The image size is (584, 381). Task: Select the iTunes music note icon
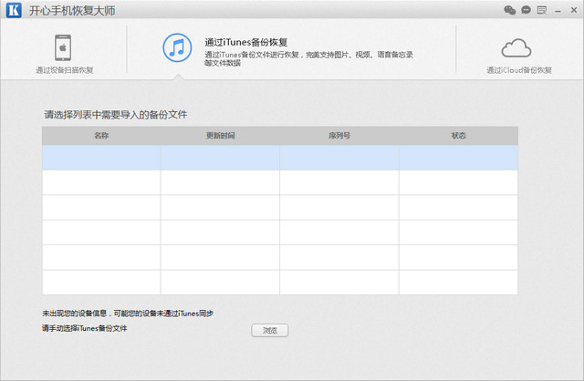point(177,47)
